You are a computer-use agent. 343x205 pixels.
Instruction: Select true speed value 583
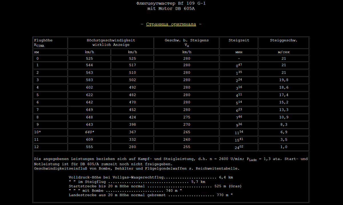[x=89, y=80]
